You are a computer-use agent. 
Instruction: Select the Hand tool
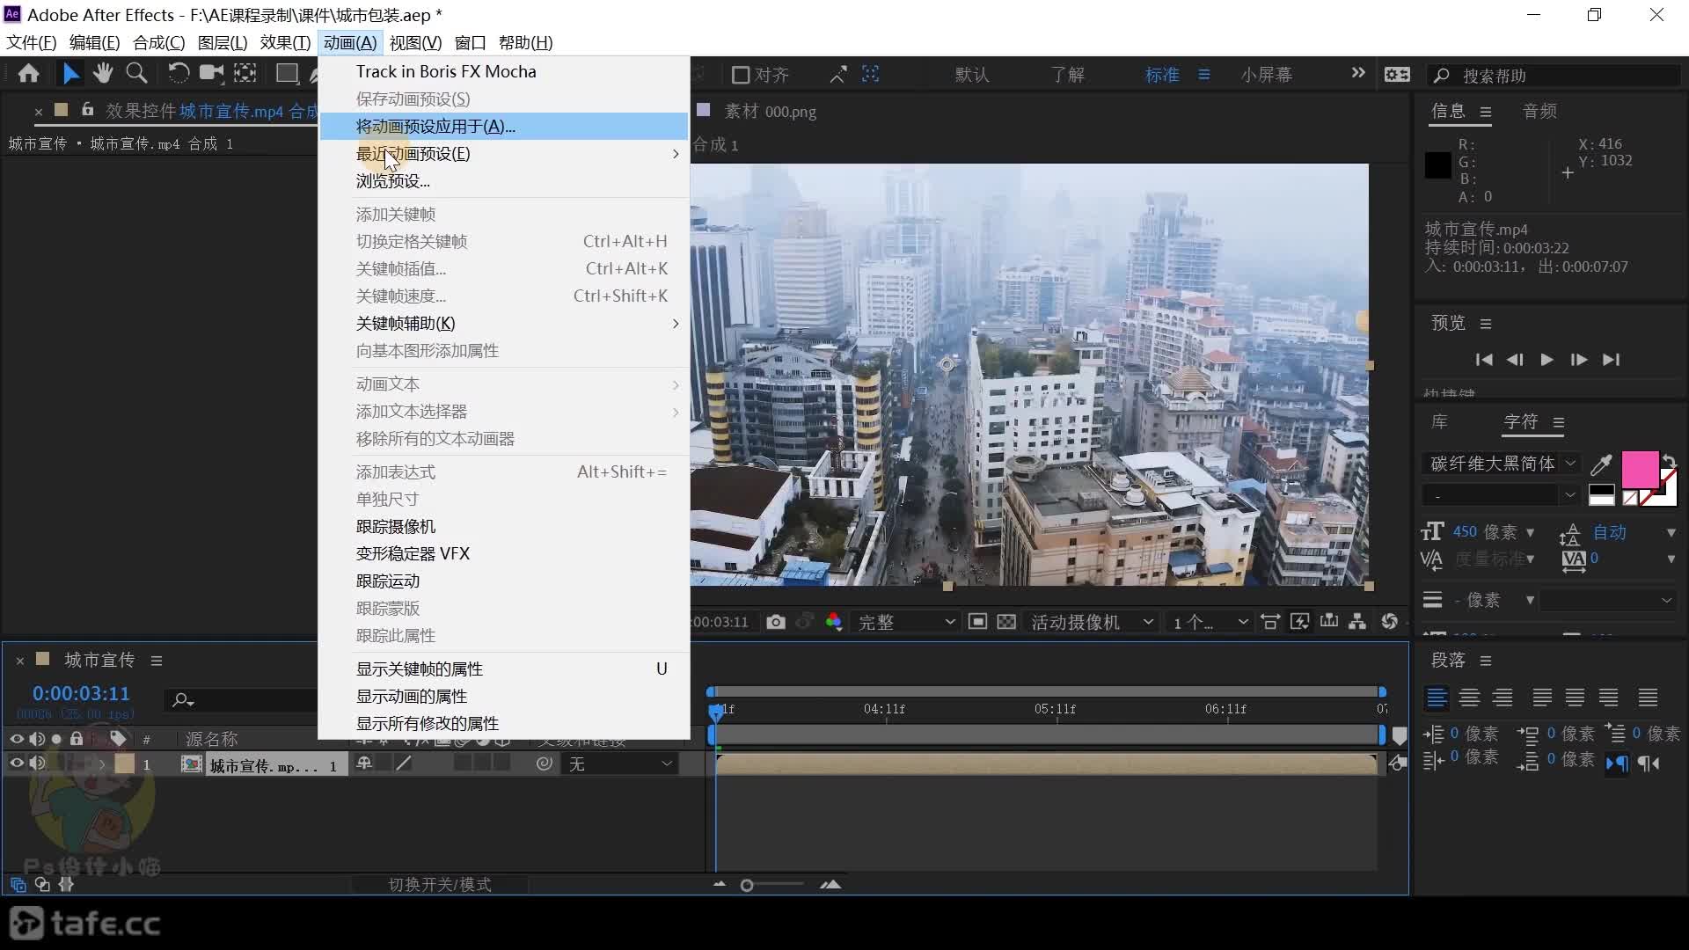(x=103, y=74)
